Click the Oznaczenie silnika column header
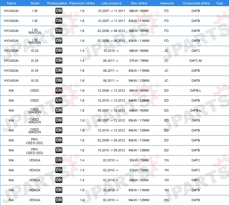The width and height of the screenshot is (229, 205). [x=196, y=3]
